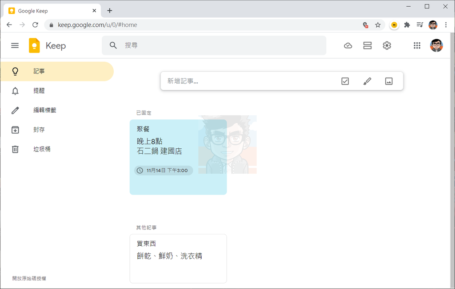Screen dimensions: 455x289
Task: Click the yellow extension icon in toolbar
Action: [394, 25]
